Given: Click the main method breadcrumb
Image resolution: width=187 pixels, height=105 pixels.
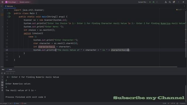Looking at the screenshot, I should tap(24, 104).
